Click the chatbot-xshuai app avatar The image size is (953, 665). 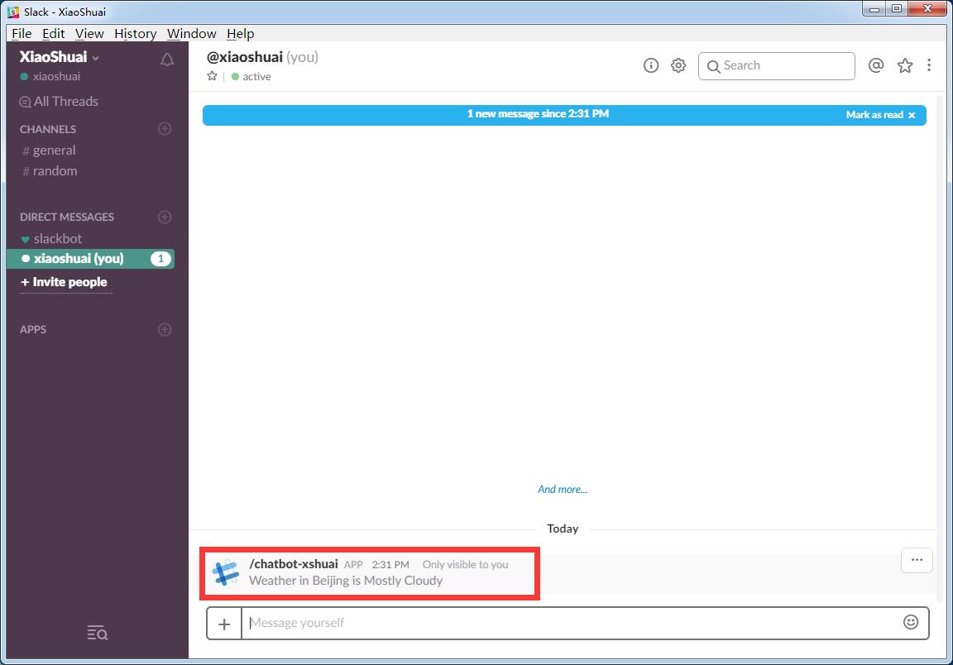click(x=226, y=572)
